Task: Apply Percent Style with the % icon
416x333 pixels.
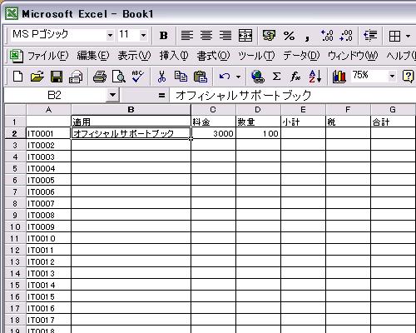Action: [x=289, y=36]
